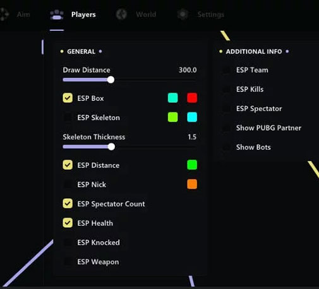Open the Aim tab

click(x=23, y=15)
